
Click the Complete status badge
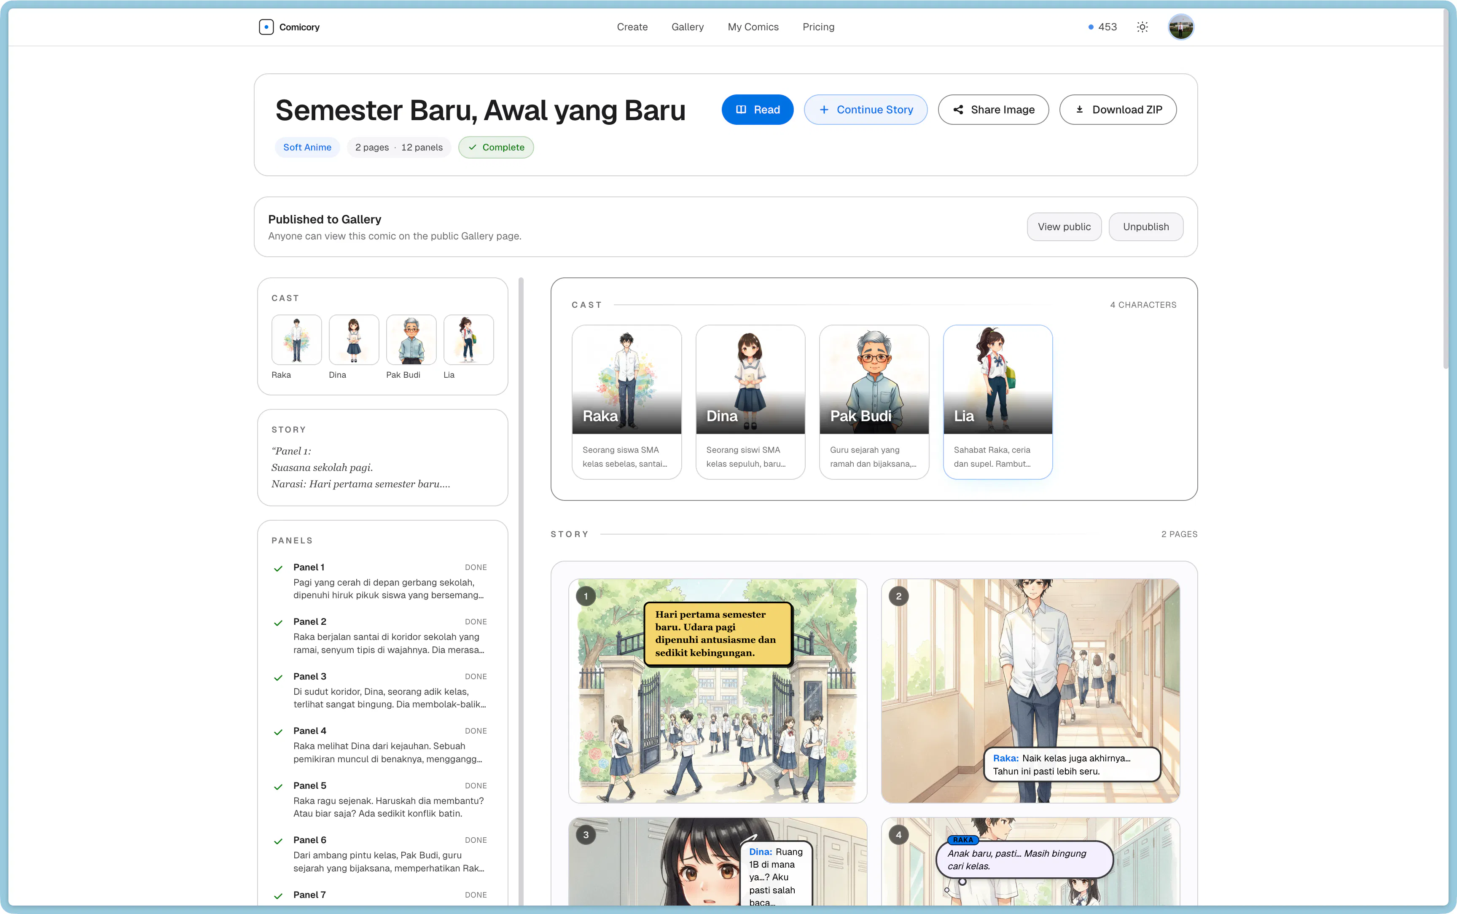pyautogui.click(x=495, y=148)
